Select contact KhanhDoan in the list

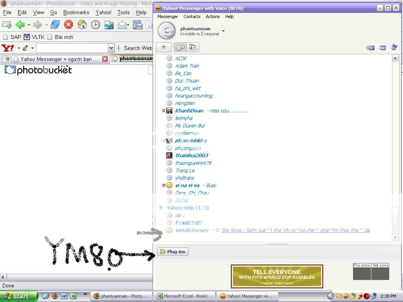(x=189, y=111)
